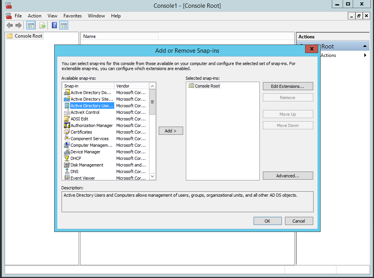Click the Edit Extensions... button

[x=288, y=86]
